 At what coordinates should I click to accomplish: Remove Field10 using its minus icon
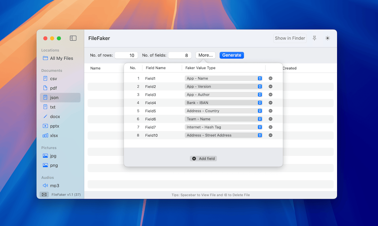pos(270,135)
